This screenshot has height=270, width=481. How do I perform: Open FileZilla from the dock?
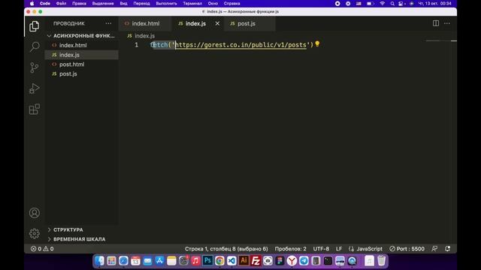click(256, 260)
